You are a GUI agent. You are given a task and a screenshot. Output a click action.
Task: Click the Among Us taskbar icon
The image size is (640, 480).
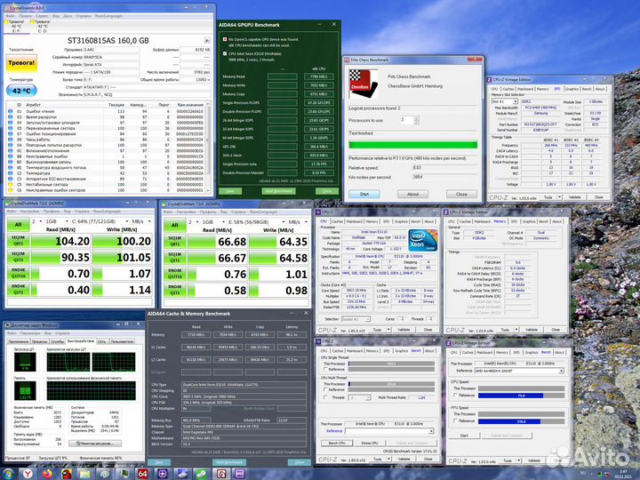pos(67,474)
